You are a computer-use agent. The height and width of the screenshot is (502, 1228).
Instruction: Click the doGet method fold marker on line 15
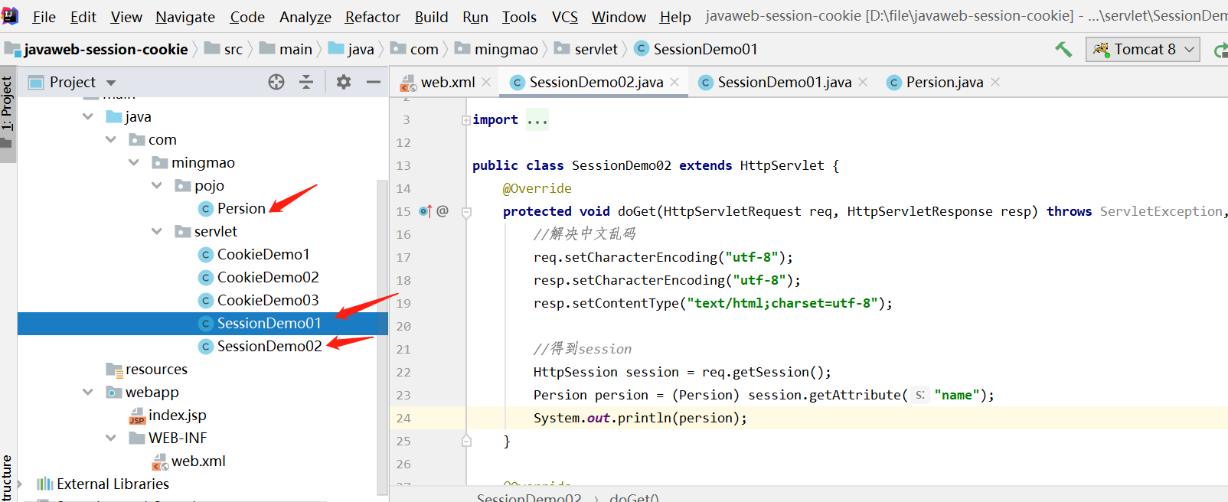tap(466, 212)
